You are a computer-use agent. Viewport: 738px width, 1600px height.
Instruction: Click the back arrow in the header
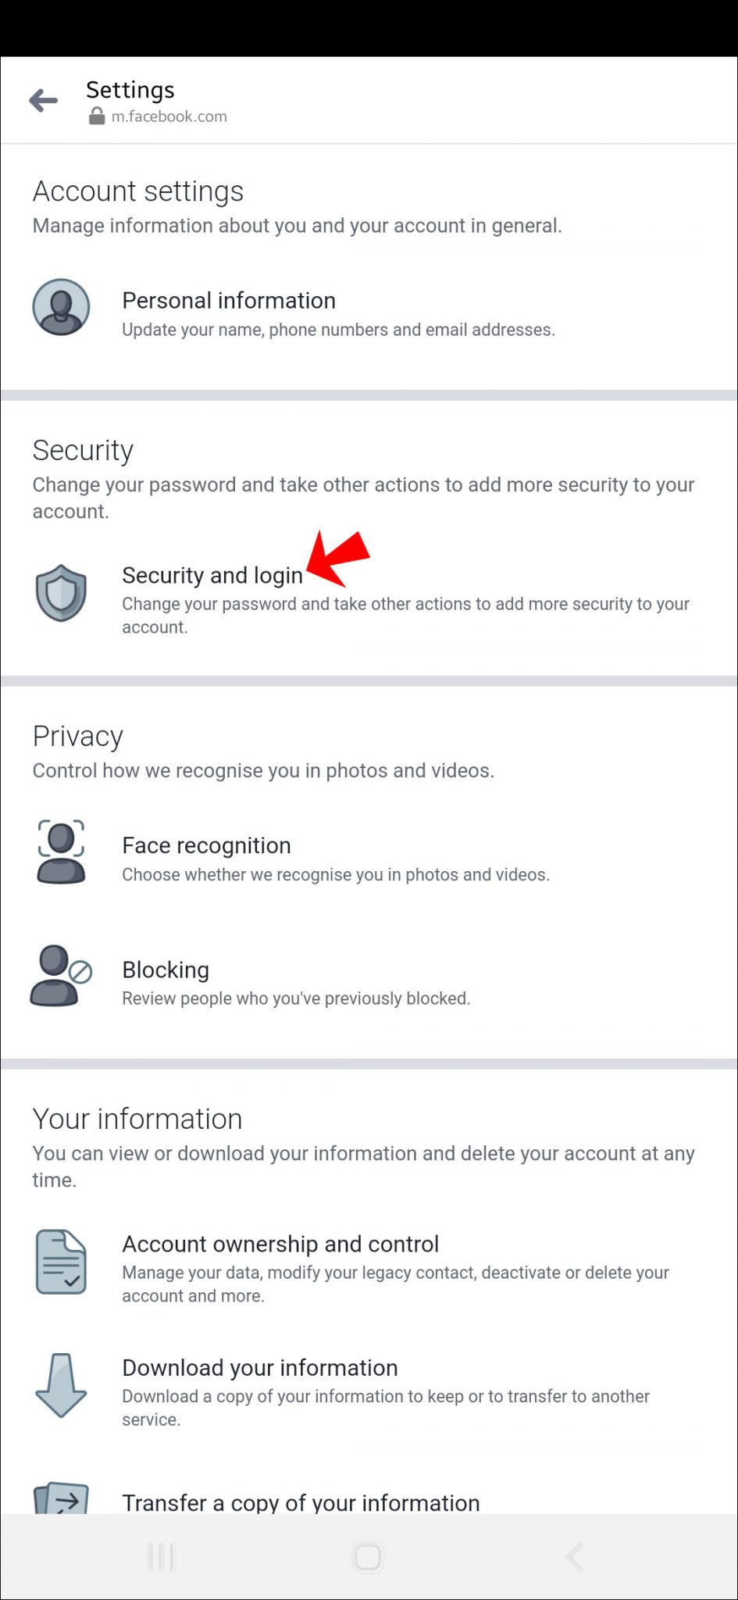coord(43,100)
